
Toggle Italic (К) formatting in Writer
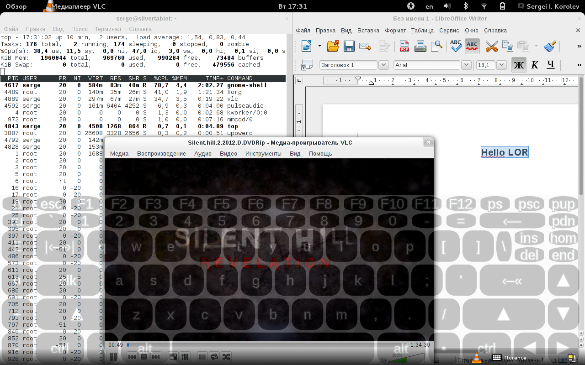535,65
